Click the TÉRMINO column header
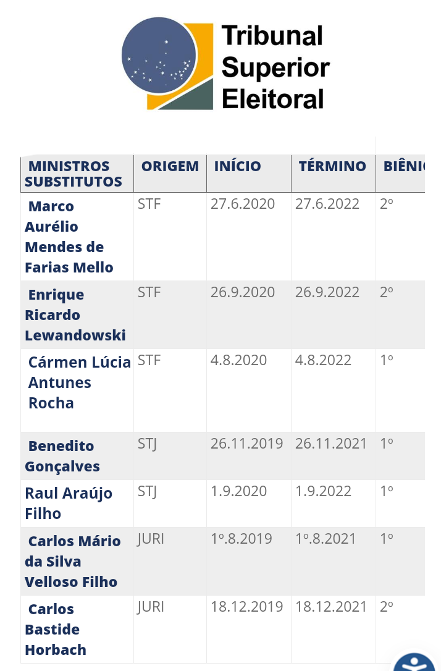 click(332, 166)
